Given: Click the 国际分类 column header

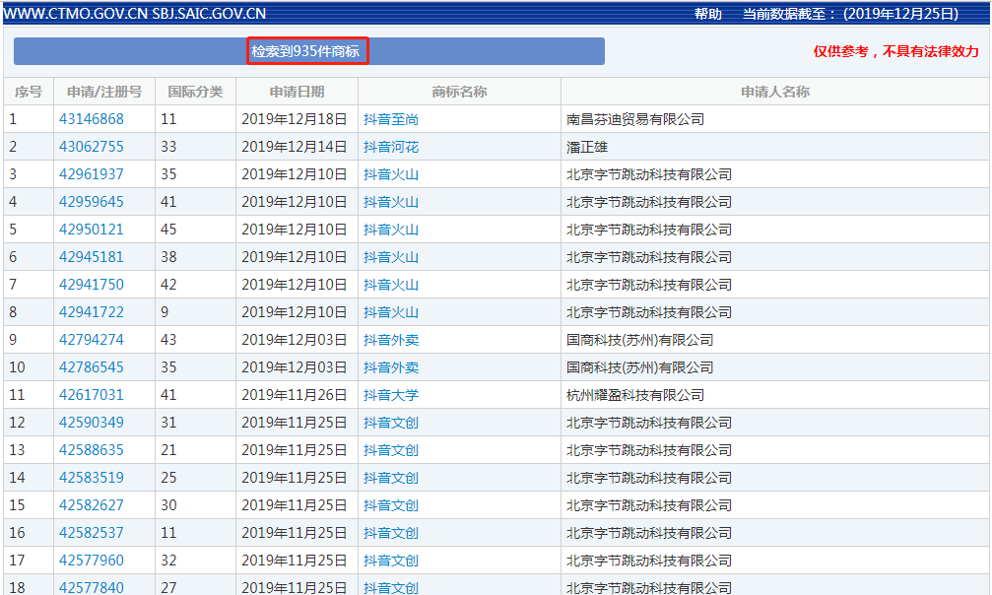Looking at the screenshot, I should (x=195, y=92).
